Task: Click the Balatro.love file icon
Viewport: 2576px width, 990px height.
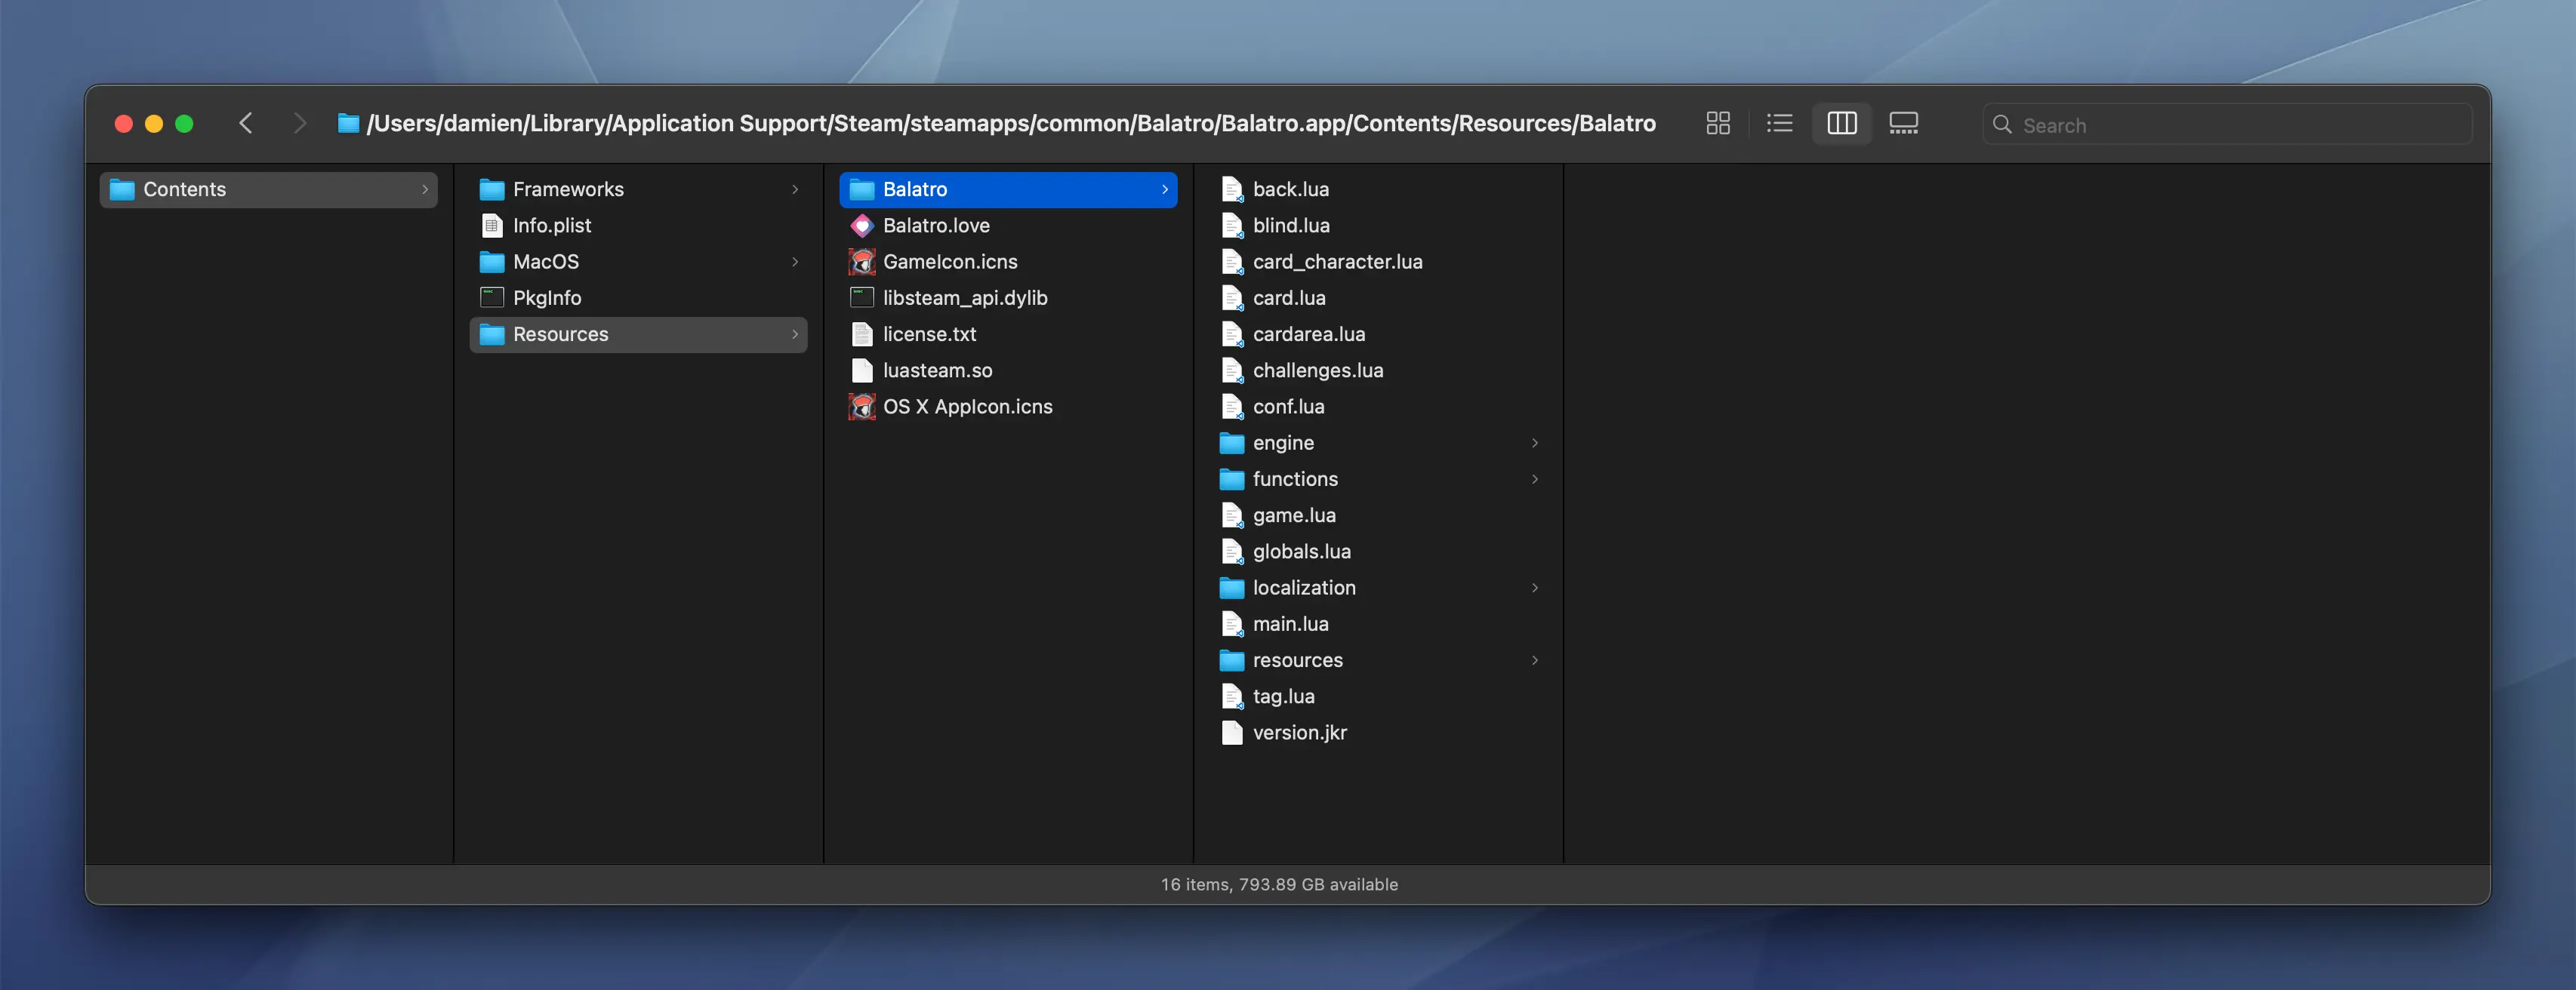Action: pyautogui.click(x=861, y=226)
